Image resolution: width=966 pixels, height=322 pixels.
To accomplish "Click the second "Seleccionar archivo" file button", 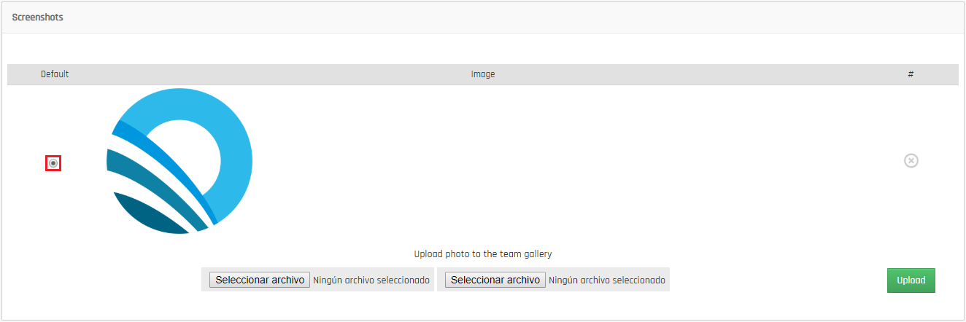I will (x=495, y=280).
